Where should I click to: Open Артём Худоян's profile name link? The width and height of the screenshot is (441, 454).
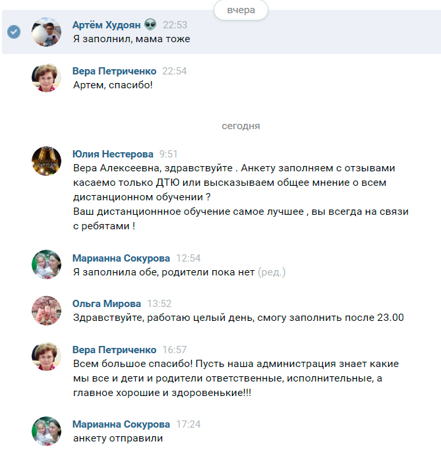tap(106, 25)
